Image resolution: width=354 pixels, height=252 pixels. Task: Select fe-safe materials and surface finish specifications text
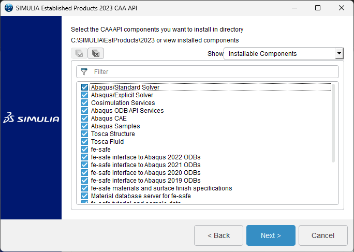(x=161, y=188)
